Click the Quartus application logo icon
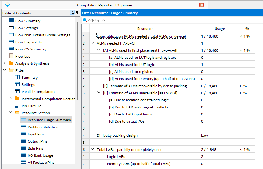This screenshot has width=263, height=169. click(7, 5)
